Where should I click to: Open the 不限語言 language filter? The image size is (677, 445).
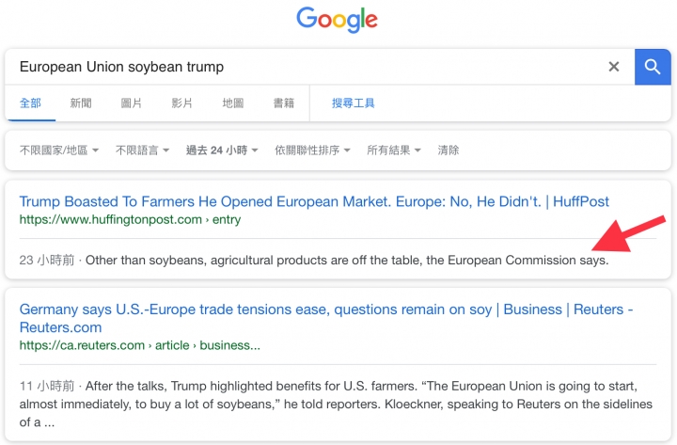coord(142,151)
